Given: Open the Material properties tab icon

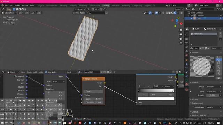Looking at the screenshot, I should pos(187,84).
